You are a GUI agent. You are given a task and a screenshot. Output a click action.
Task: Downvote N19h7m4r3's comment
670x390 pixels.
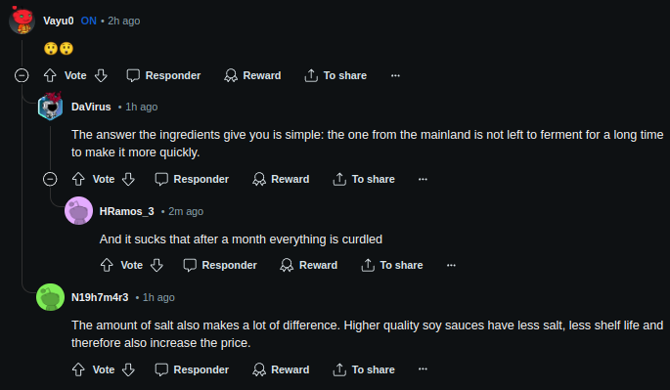click(128, 369)
